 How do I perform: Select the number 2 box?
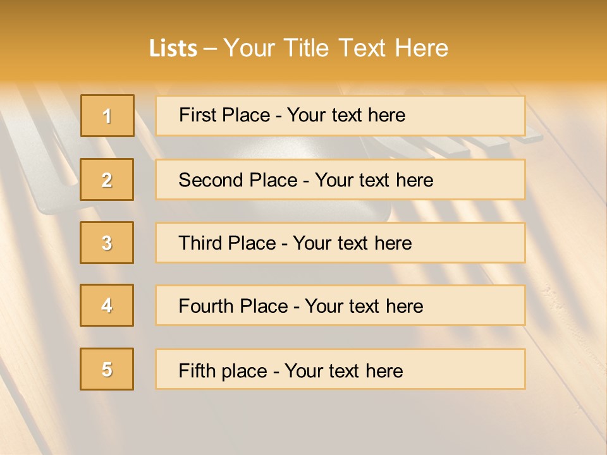[x=107, y=179]
